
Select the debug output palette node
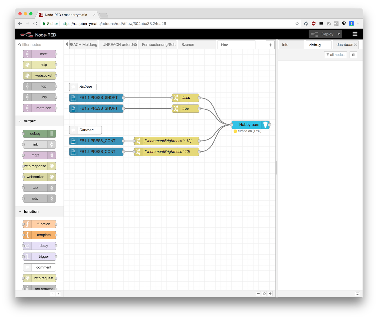click(x=35, y=134)
